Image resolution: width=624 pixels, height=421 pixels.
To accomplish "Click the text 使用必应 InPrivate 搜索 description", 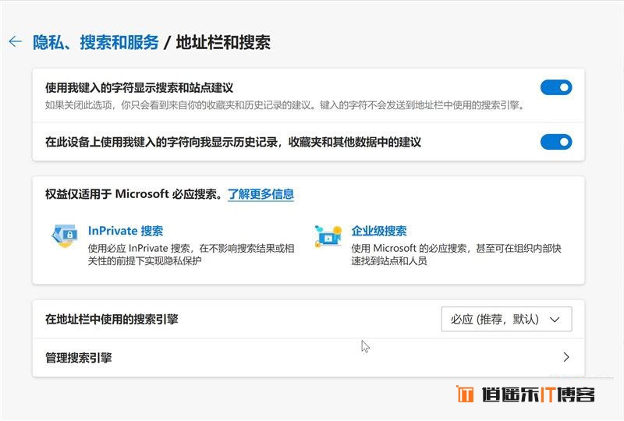I will point(191,254).
